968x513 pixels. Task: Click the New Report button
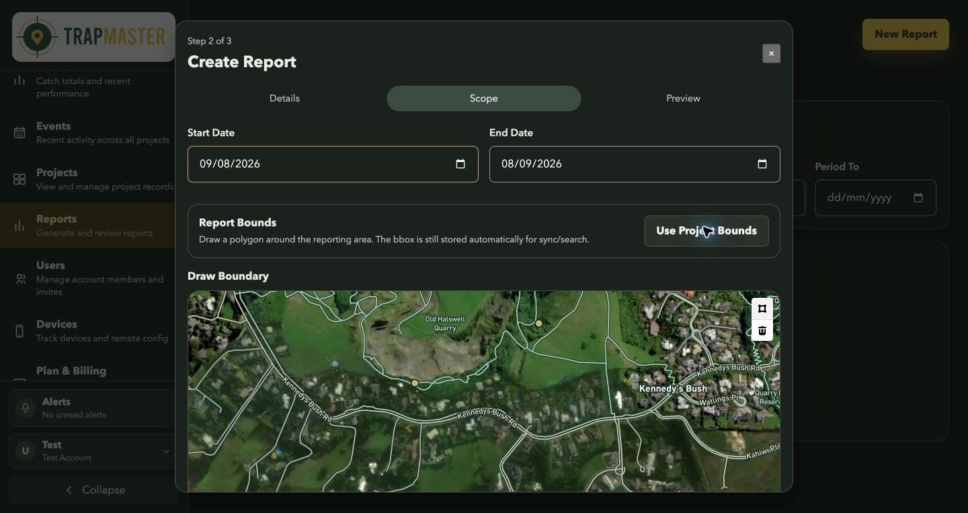pyautogui.click(x=905, y=34)
